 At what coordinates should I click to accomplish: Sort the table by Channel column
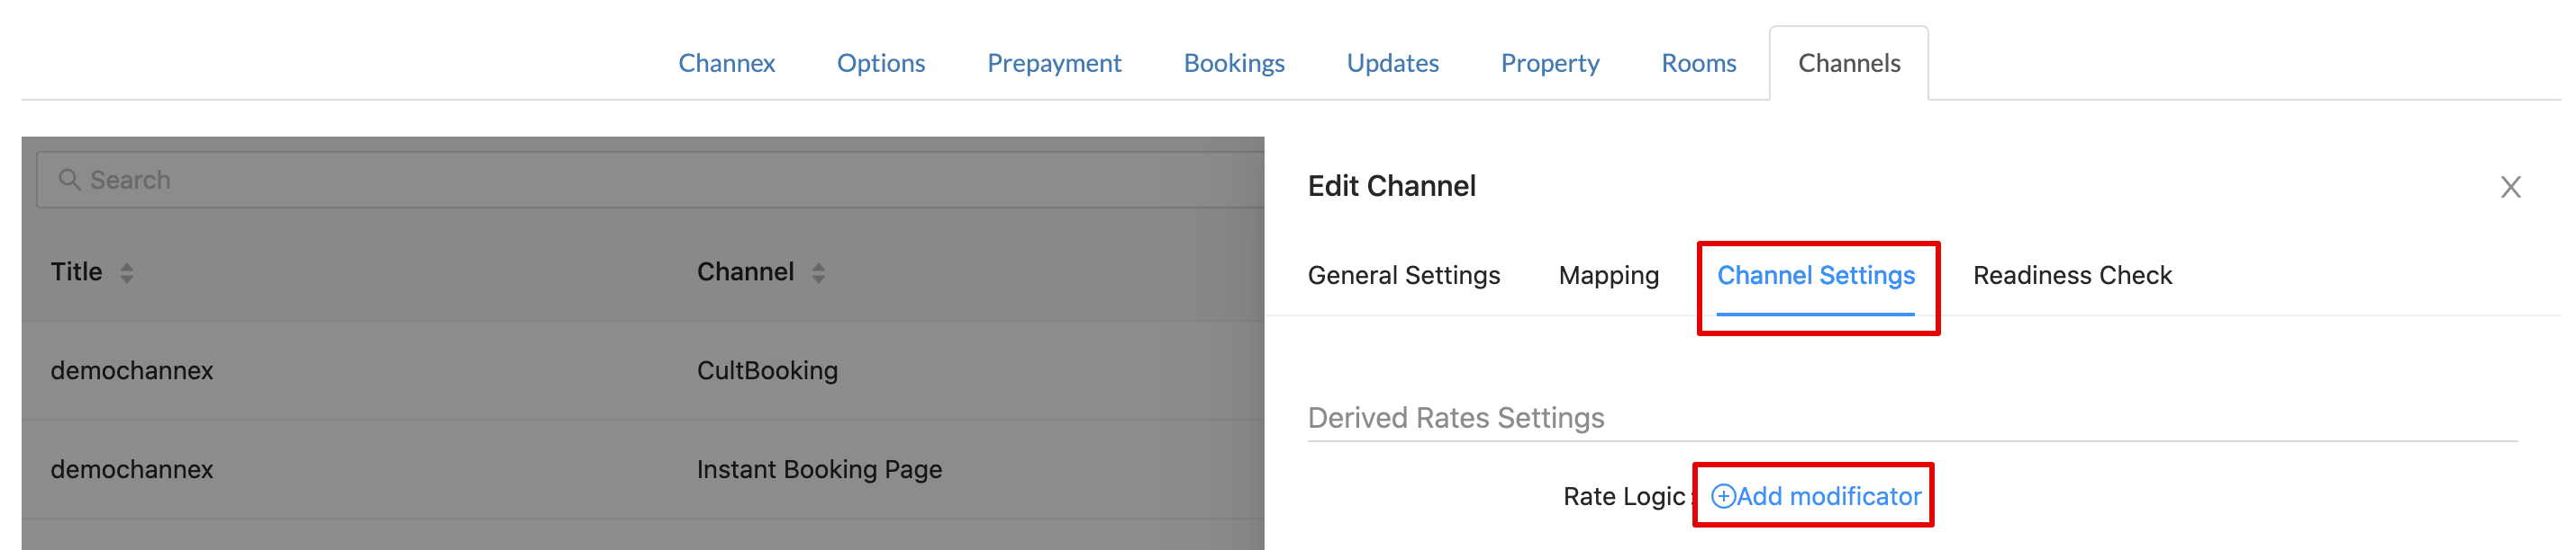(x=818, y=272)
